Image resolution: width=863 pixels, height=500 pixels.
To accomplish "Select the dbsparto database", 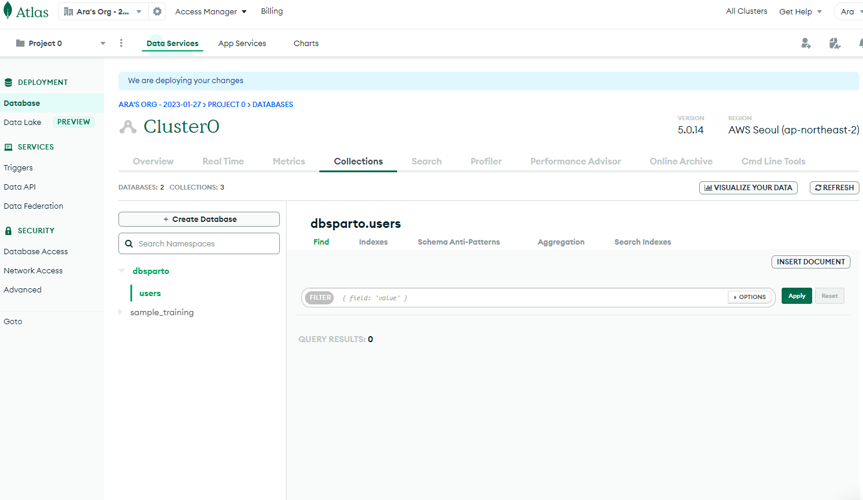I will 151,272.
